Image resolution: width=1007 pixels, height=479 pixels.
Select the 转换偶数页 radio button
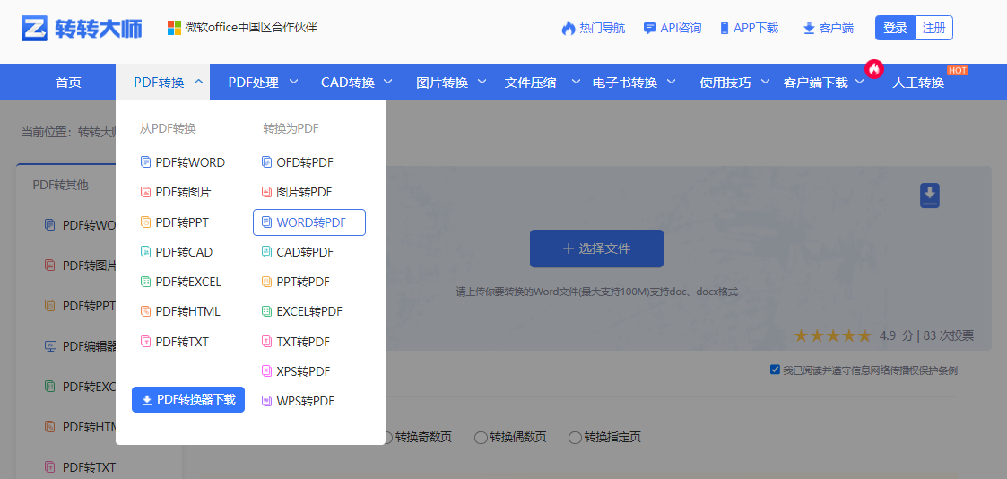481,438
